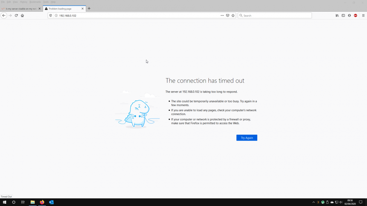Open a new tab with plus button
Screen dimensions: 367x206
click(x=89, y=8)
